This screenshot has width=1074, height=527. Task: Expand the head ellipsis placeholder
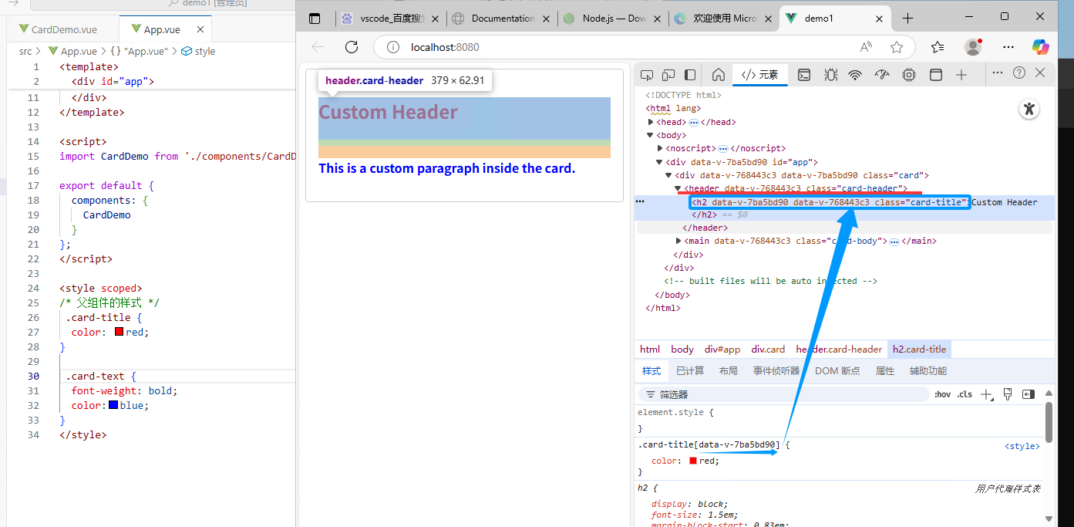694,123
